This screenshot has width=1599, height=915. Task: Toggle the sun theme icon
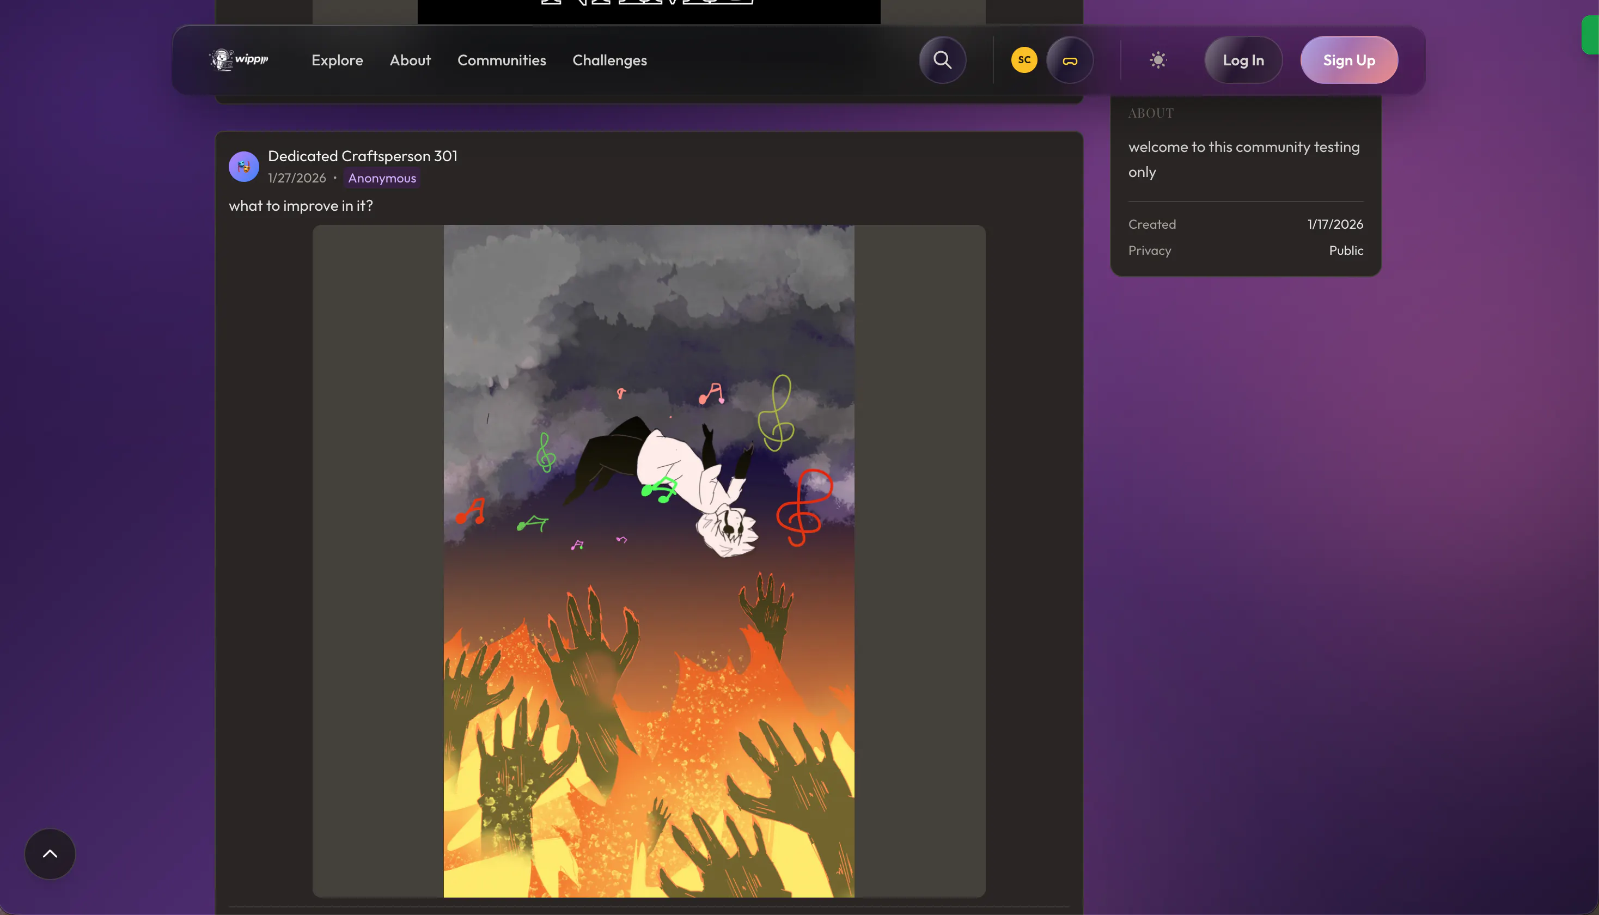[x=1157, y=60]
